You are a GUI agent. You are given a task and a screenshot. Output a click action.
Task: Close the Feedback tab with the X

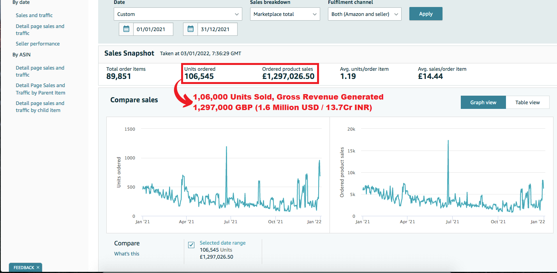tap(38, 268)
